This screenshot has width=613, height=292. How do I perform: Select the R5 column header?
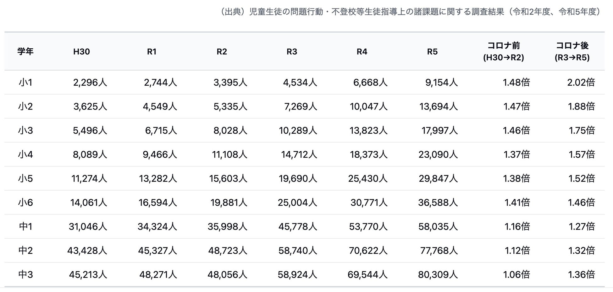[432, 51]
